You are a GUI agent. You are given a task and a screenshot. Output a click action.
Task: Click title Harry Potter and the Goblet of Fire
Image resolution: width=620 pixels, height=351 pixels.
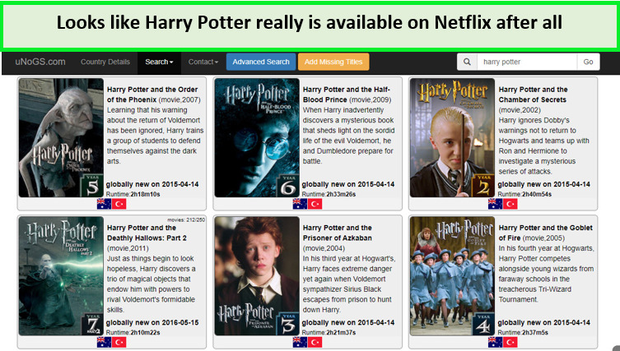point(546,233)
